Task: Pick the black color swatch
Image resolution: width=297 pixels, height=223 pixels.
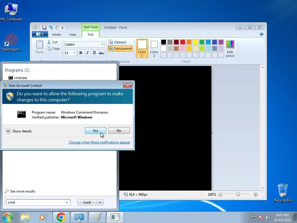Action: 164,42
